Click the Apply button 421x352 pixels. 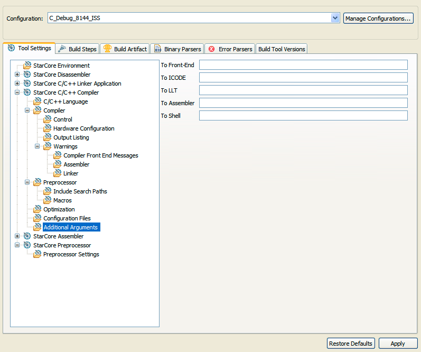tap(398, 344)
